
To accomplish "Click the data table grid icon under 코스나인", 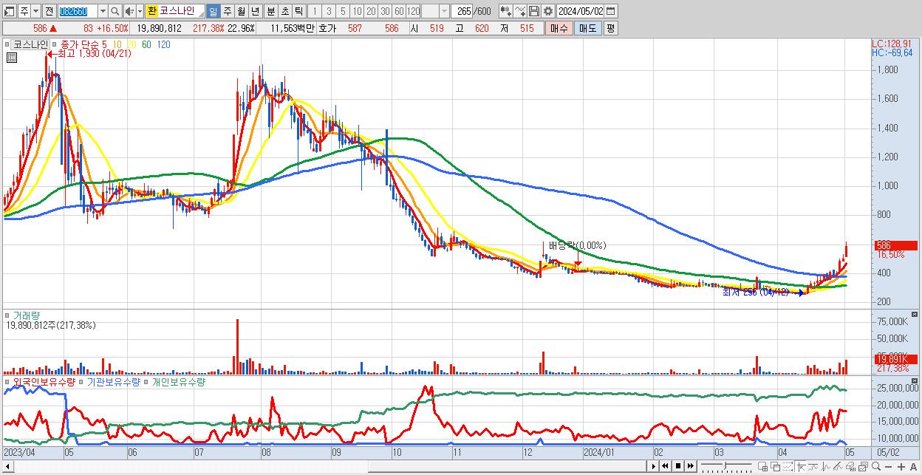I will pos(12,58).
